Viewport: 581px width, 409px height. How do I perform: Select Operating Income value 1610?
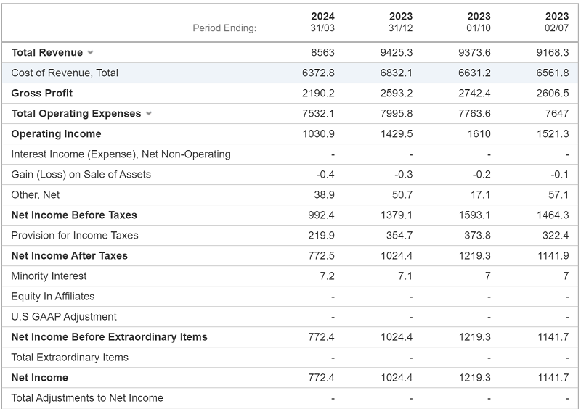[479, 134]
